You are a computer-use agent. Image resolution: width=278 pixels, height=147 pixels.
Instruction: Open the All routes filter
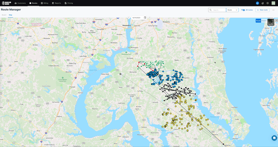click(247, 10)
